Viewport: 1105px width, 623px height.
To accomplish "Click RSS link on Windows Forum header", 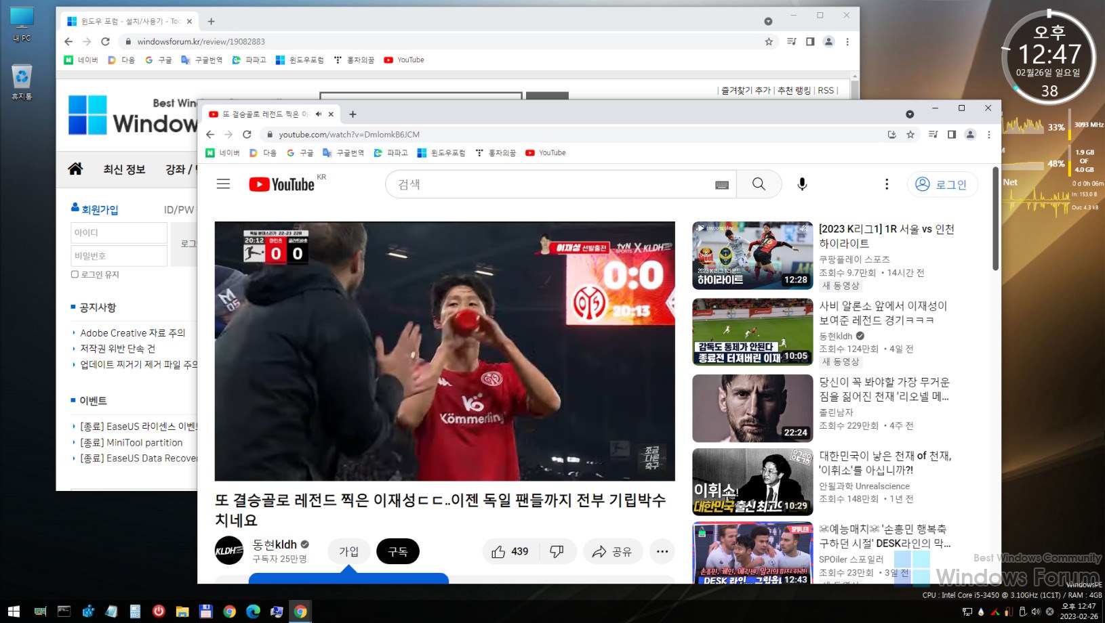I will 825,90.
